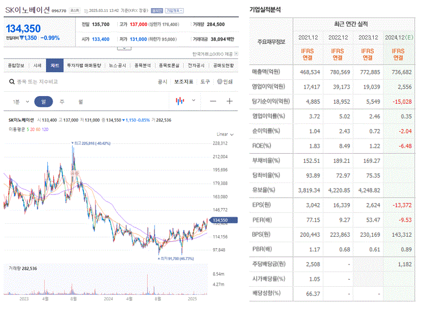Image resolution: width=421 pixels, height=309 pixels.
Task: Click the ROE(%) row label
Action: point(261,146)
